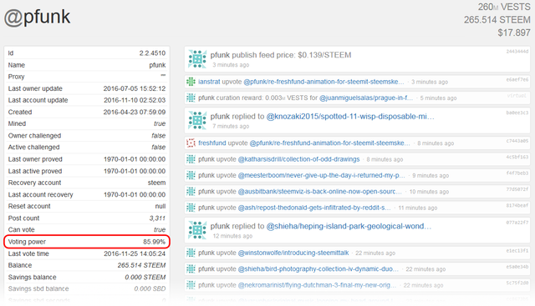Image resolution: width=535 pixels, height=306 pixels.
Task: Click Last vote time value 2016-11-25 14:05:24
Action: tap(135, 253)
